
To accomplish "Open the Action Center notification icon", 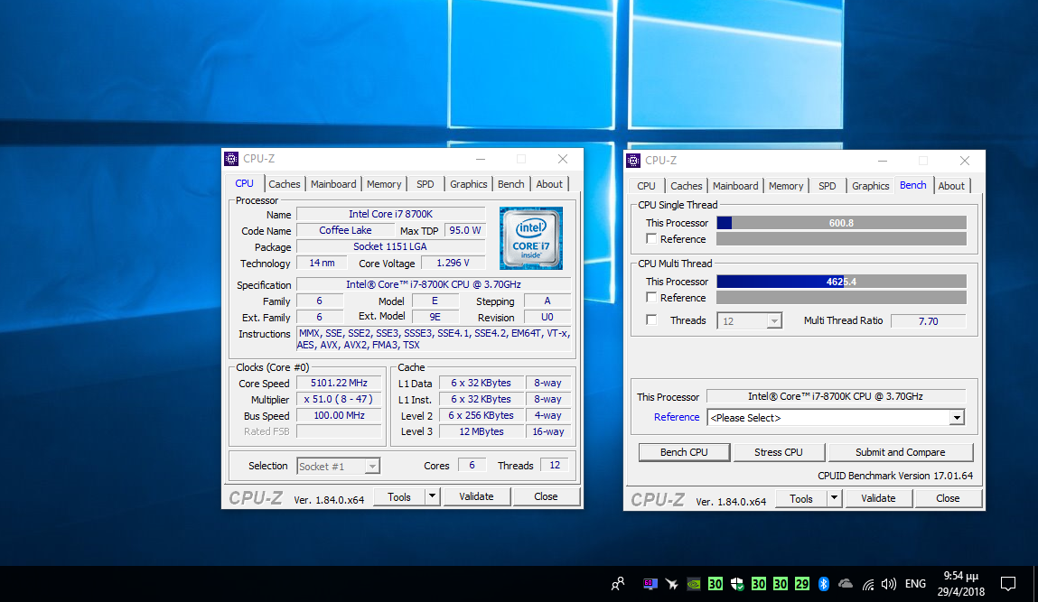I will [x=1007, y=583].
